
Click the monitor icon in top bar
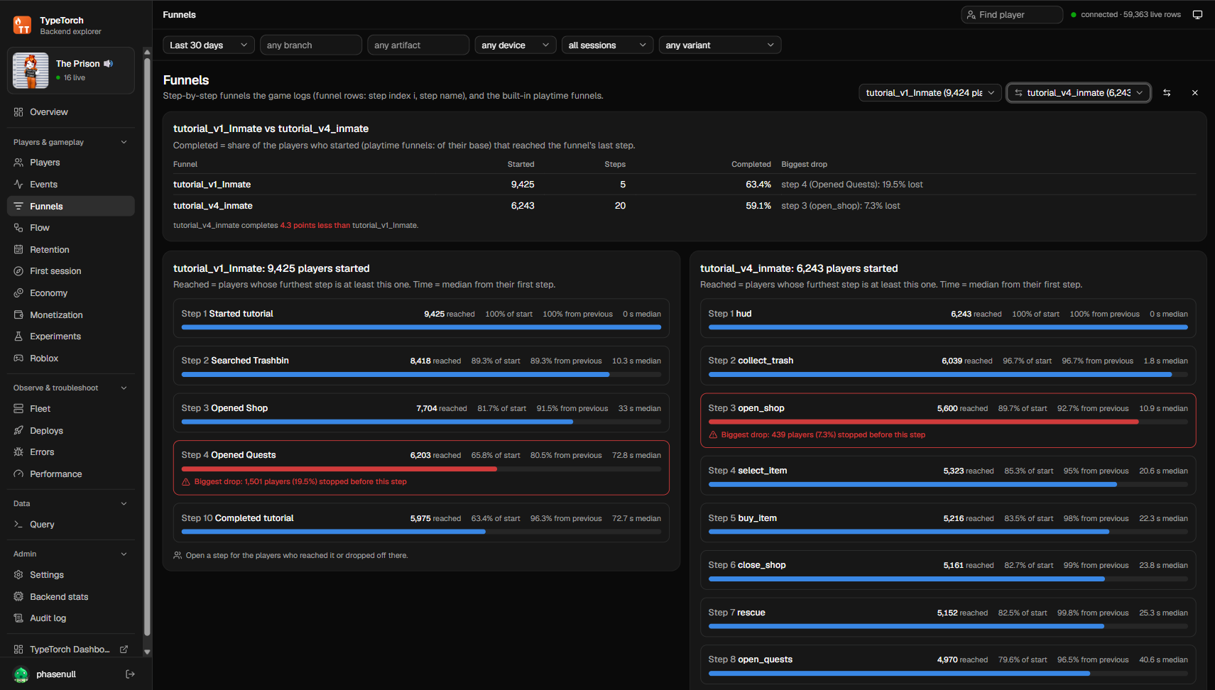(1197, 15)
